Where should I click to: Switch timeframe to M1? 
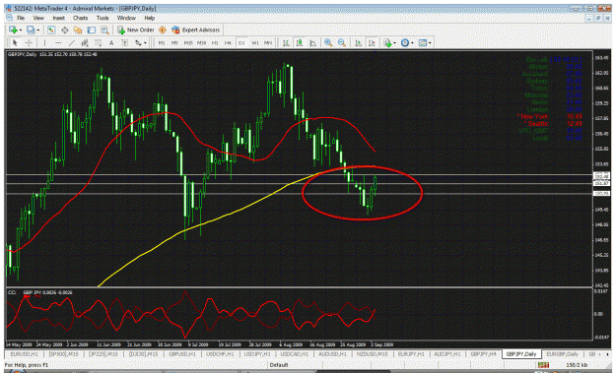(x=162, y=42)
